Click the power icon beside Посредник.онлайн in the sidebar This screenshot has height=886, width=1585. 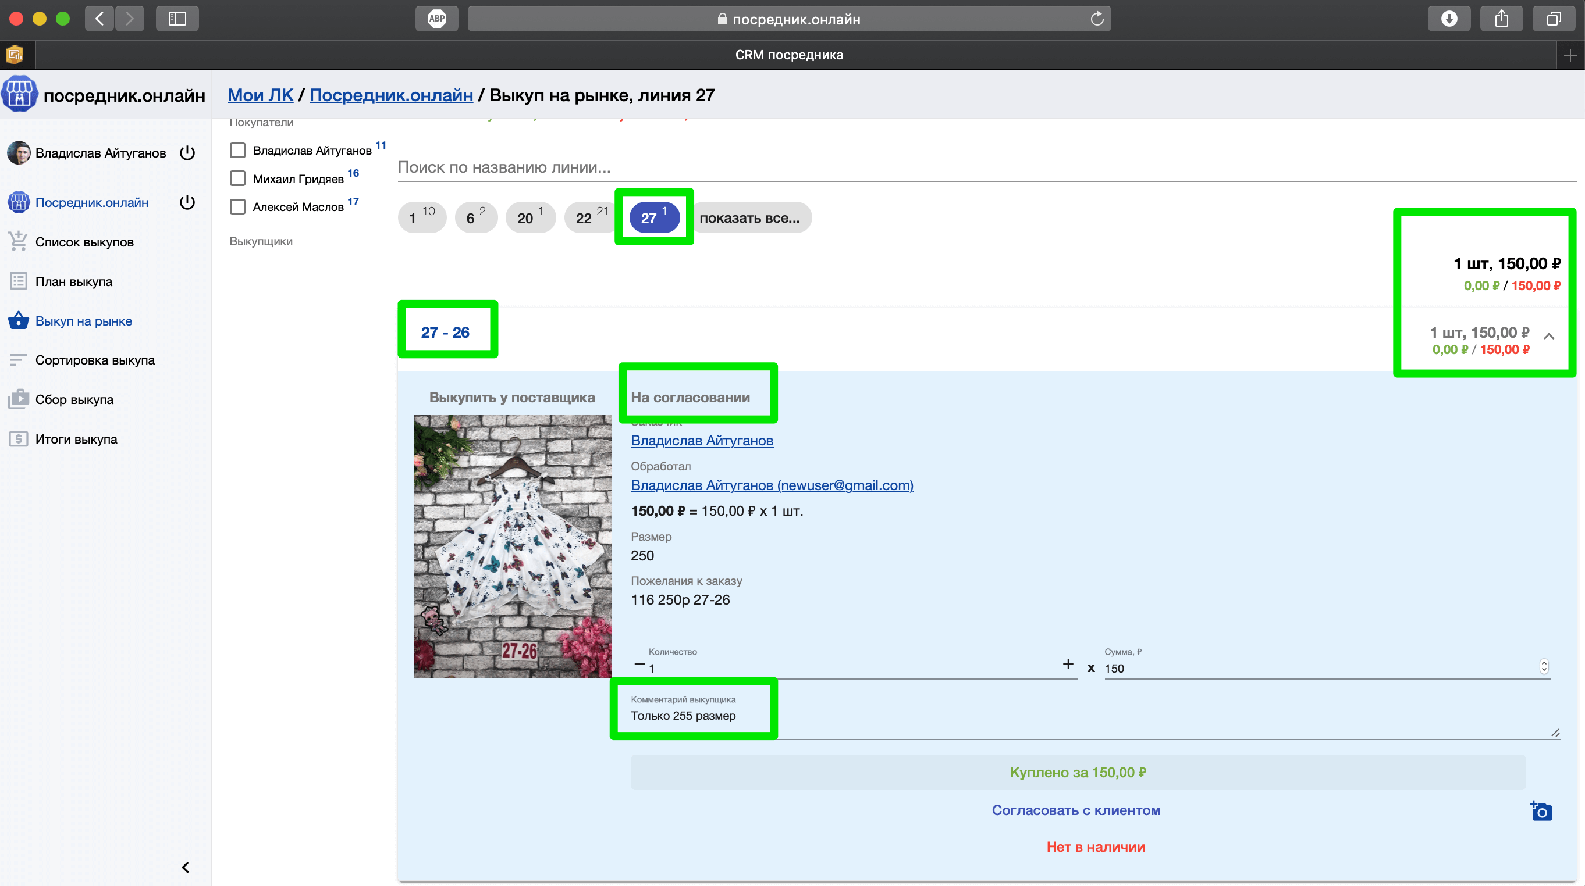coord(187,202)
